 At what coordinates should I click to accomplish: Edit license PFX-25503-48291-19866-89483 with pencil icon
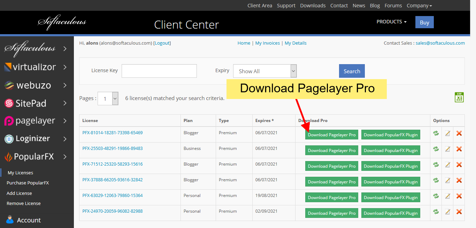click(x=447, y=149)
